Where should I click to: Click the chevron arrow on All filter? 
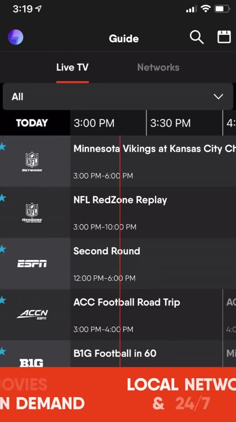pos(218,97)
